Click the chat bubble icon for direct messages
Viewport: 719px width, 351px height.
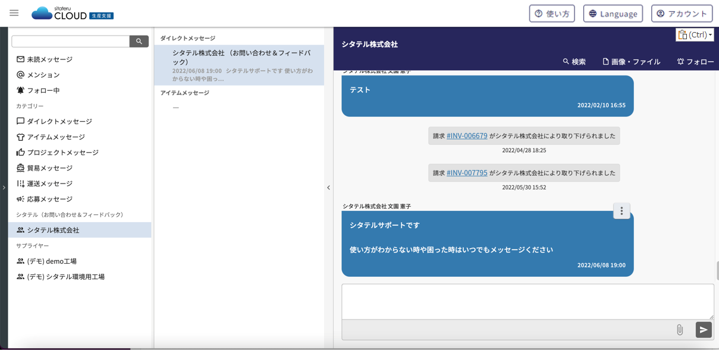click(x=20, y=121)
